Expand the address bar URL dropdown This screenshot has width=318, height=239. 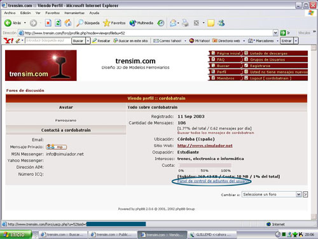pyautogui.click(x=275, y=33)
